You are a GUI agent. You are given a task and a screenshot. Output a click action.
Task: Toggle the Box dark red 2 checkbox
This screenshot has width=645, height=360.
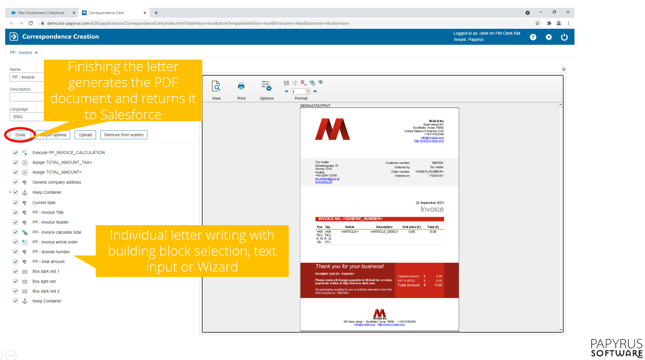[x=15, y=291]
